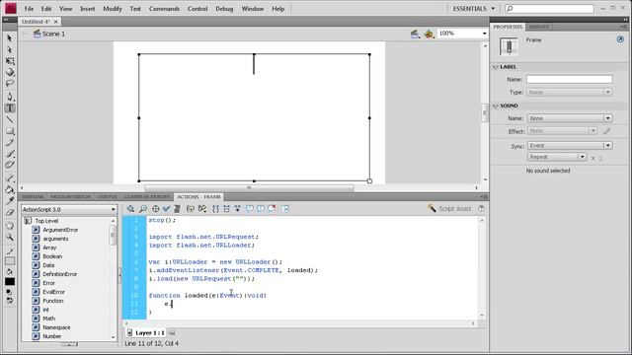
Task: Click the Check syntax checkmark icon
Action: point(166,208)
